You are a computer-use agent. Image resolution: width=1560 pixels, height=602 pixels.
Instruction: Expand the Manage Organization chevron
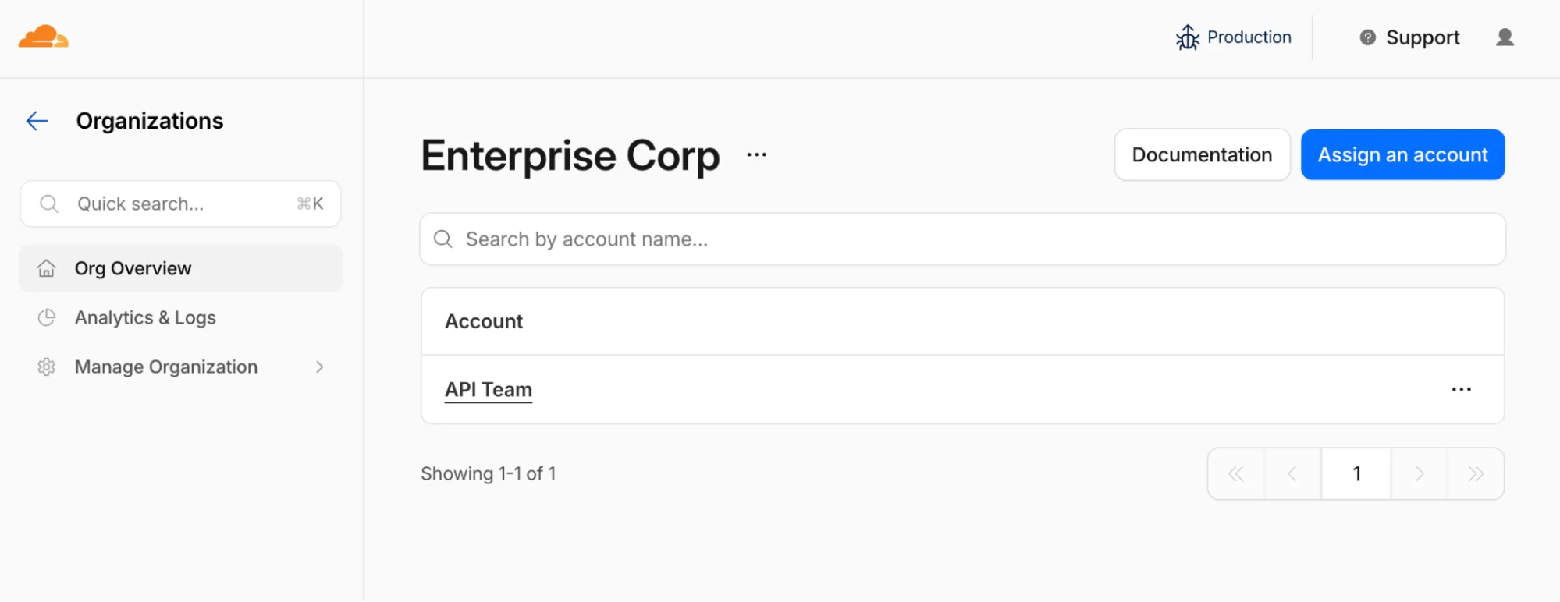(x=319, y=367)
